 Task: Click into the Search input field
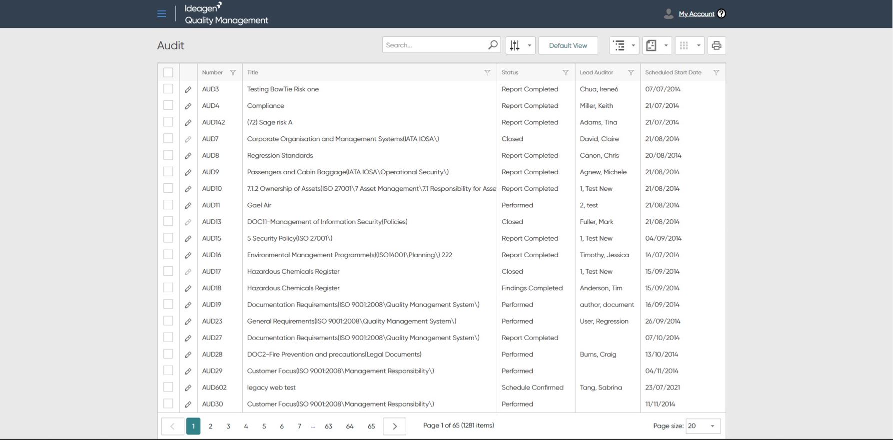(x=435, y=45)
